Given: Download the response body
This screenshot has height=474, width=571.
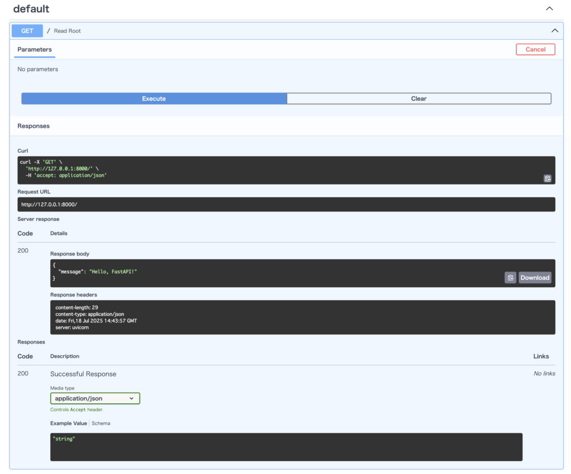Looking at the screenshot, I should pos(535,278).
